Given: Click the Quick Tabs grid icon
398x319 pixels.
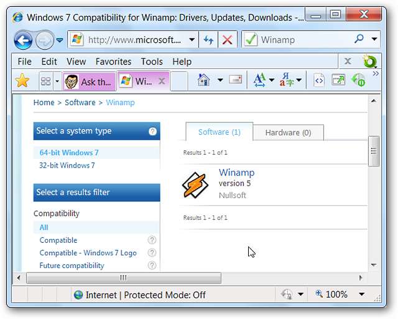Looking at the screenshot, I should click(x=45, y=81).
